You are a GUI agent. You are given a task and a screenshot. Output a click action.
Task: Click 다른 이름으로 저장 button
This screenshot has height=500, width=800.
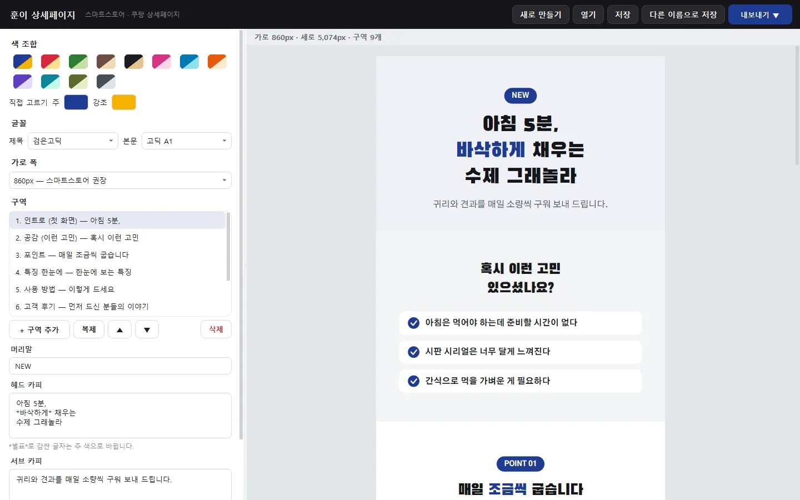point(683,15)
